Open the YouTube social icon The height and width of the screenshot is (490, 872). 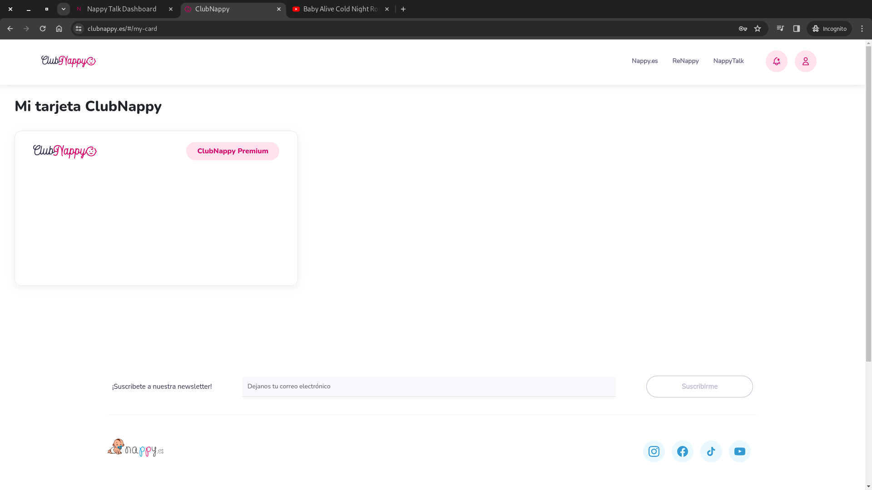click(739, 451)
